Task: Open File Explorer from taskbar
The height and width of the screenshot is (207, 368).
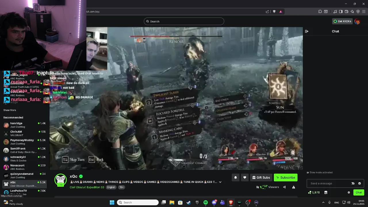Action: (x=172, y=202)
